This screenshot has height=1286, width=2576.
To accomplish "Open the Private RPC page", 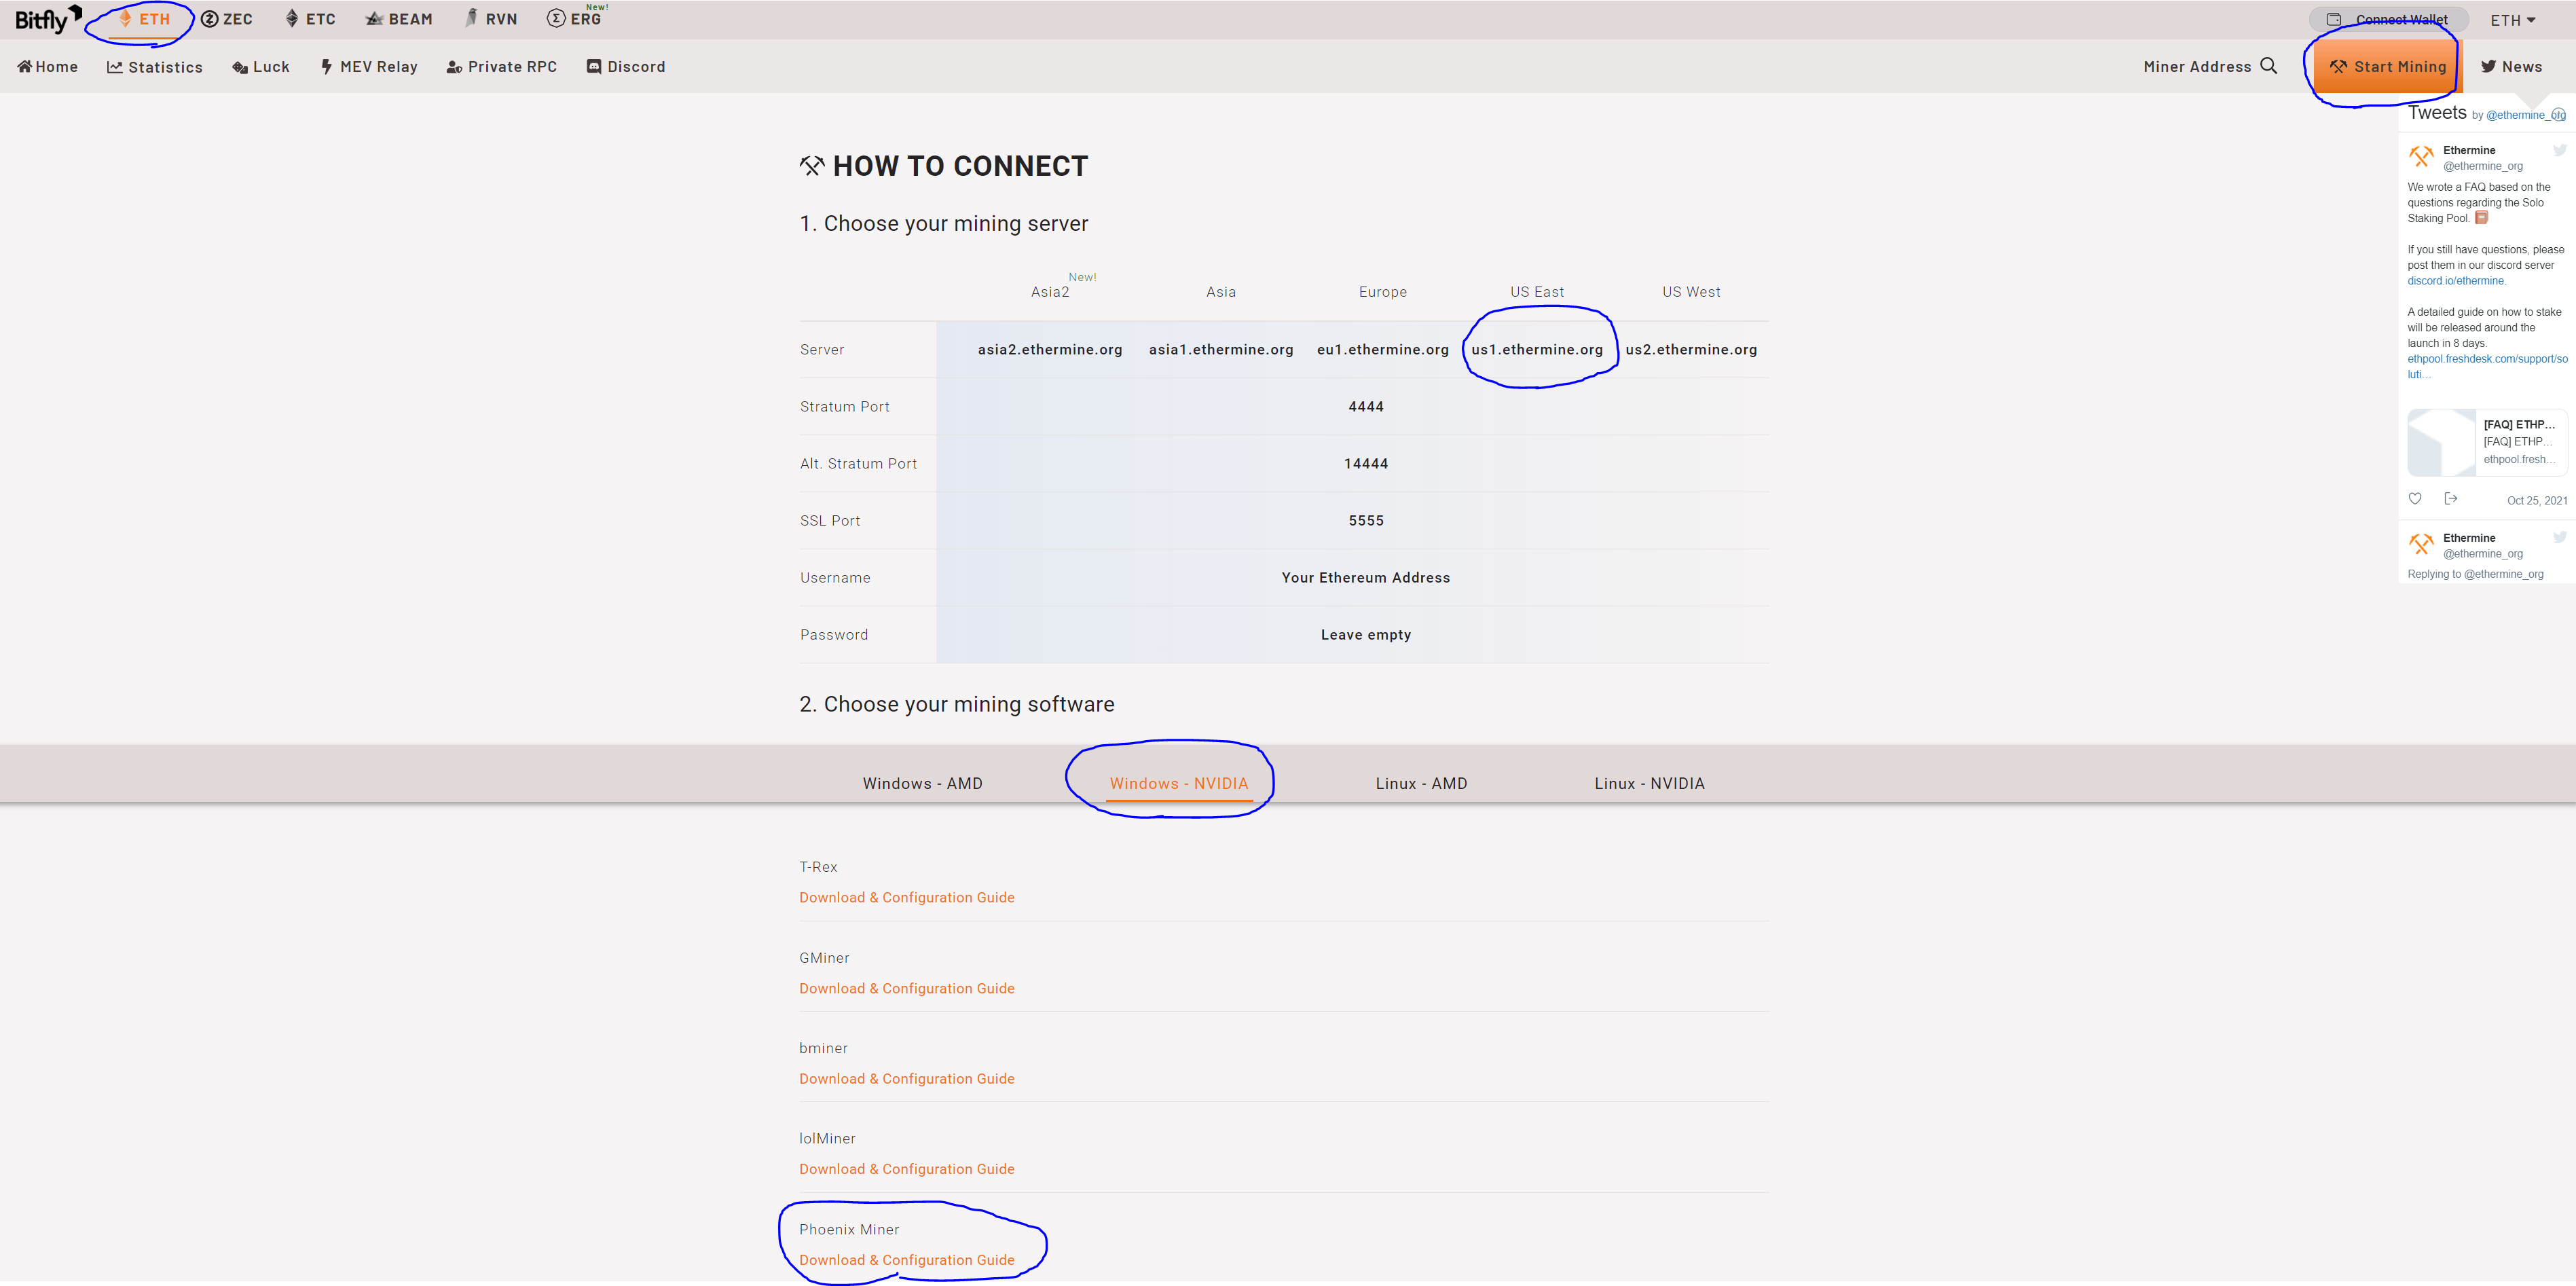I will [x=501, y=67].
